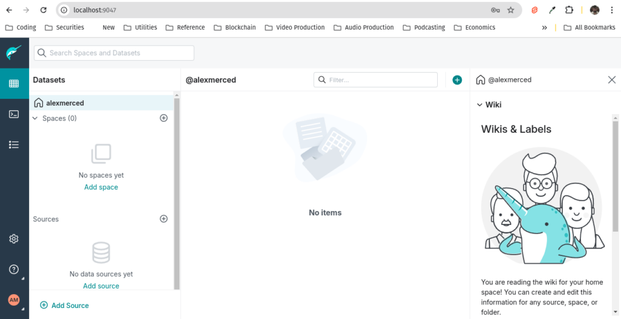Open the Datasets grid icon in sidebar
Viewport: 621px width, 319px height.
(14, 84)
